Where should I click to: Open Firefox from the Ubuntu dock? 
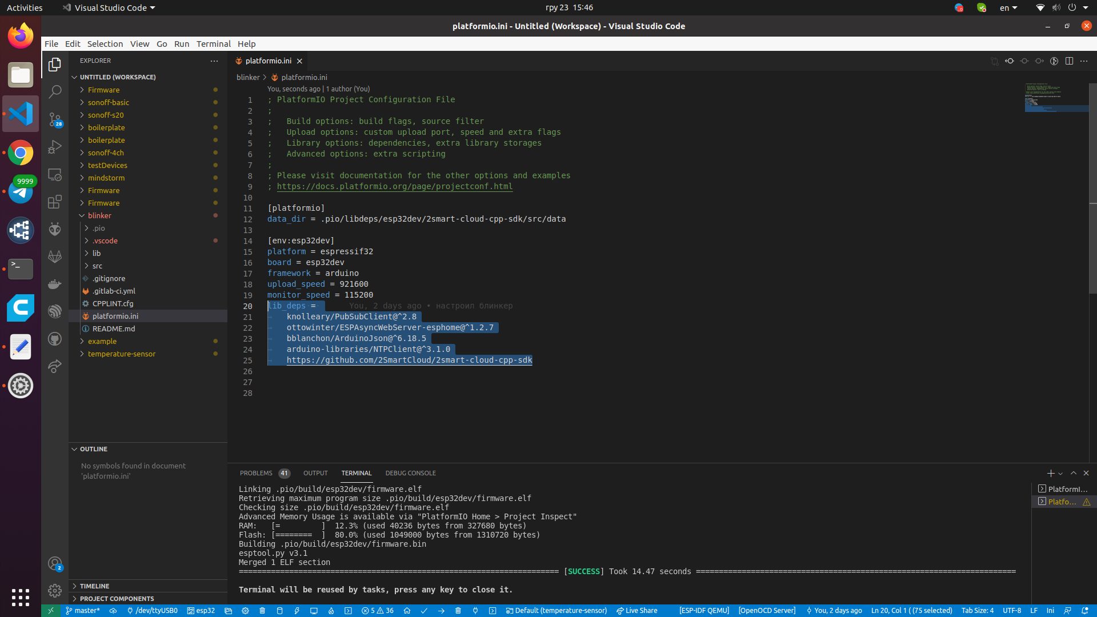21,36
